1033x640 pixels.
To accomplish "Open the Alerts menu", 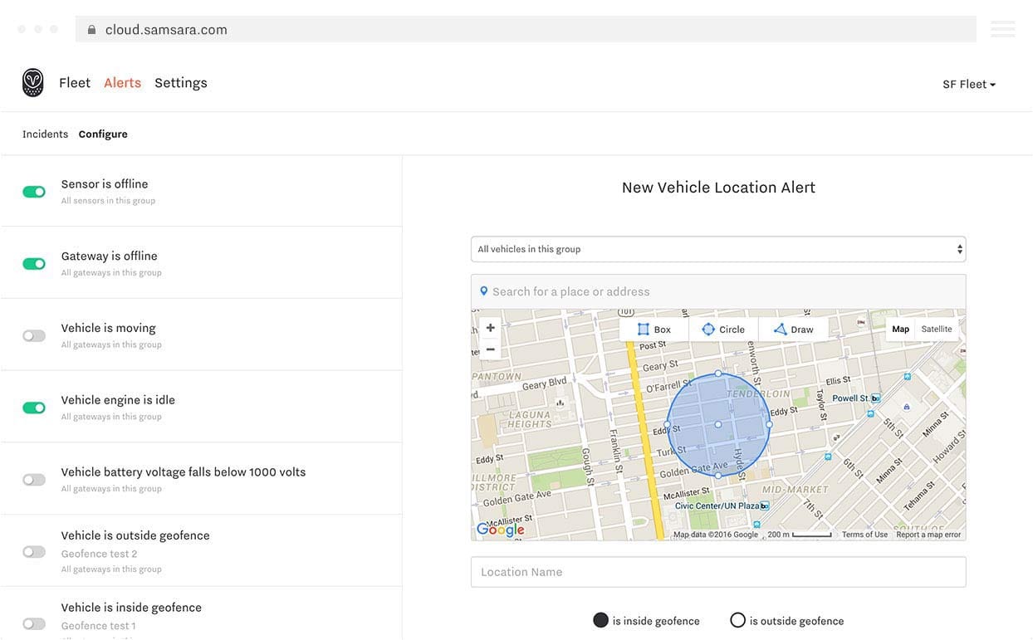I will click(x=122, y=82).
